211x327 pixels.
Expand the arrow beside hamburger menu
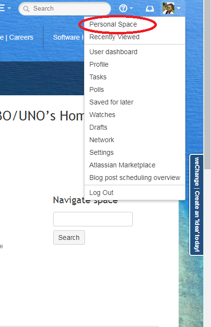click(9, 9)
